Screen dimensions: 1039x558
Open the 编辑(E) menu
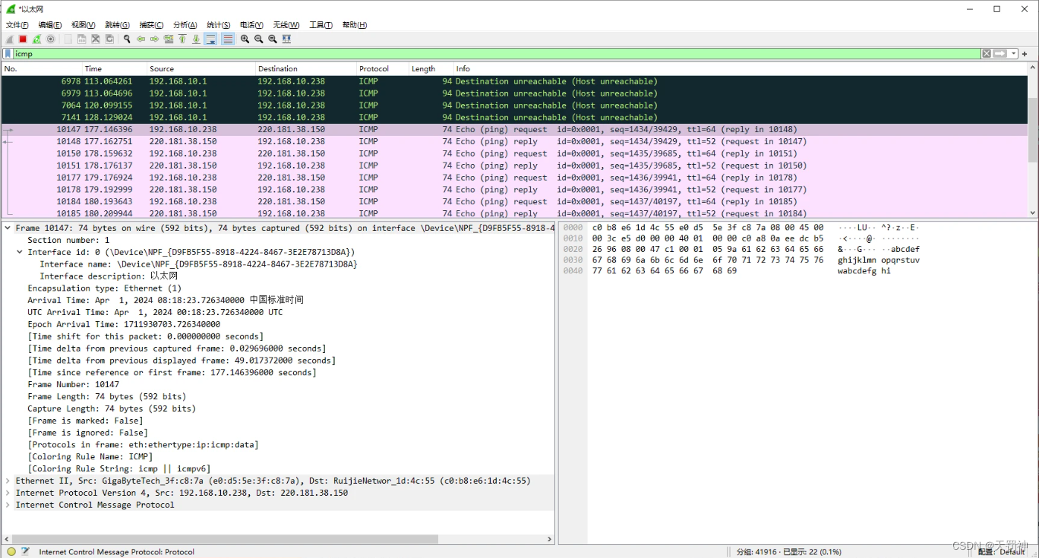[50, 25]
